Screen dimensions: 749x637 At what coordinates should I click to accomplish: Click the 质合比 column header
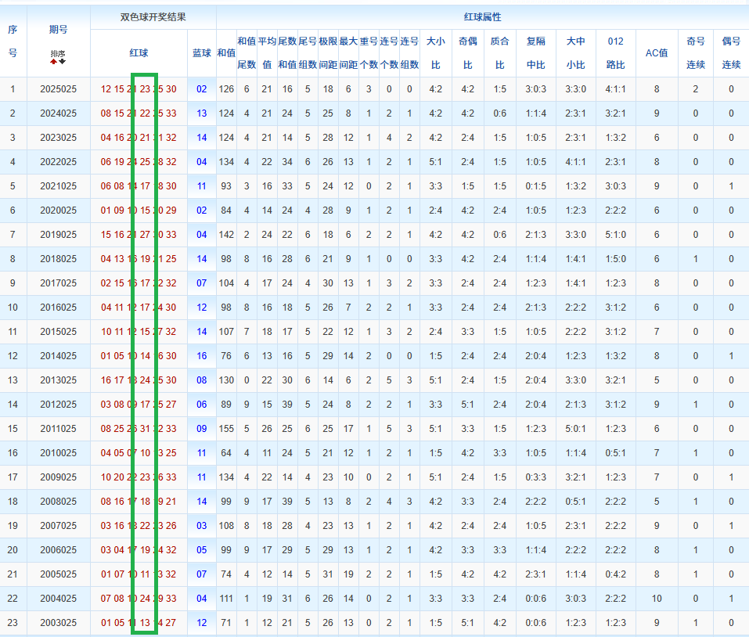pyautogui.click(x=499, y=53)
